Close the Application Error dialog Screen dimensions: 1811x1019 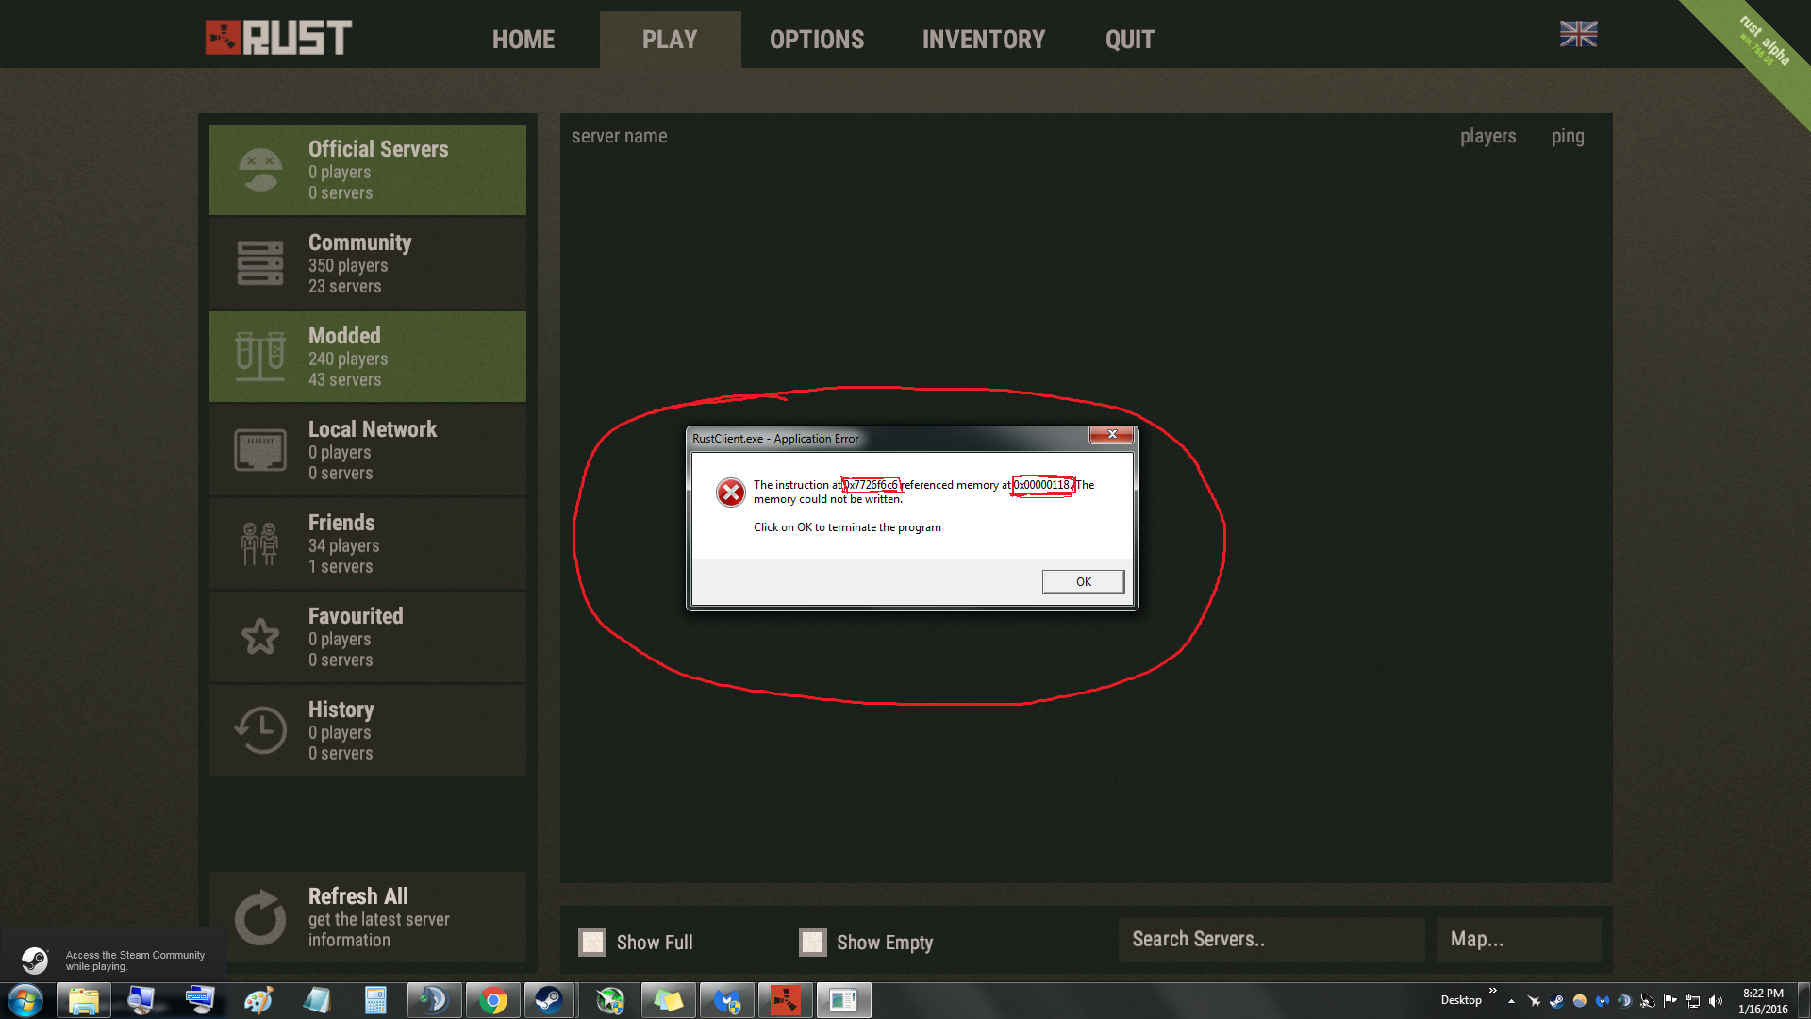click(1112, 434)
